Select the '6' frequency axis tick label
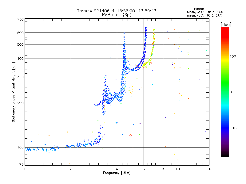The width and height of the screenshot is (246, 184). point(144,169)
